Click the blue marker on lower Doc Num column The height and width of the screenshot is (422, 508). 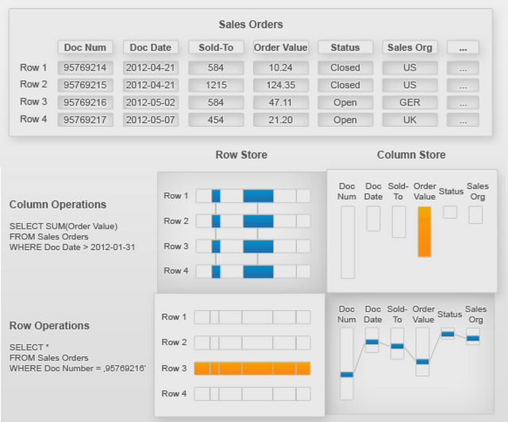click(x=347, y=374)
